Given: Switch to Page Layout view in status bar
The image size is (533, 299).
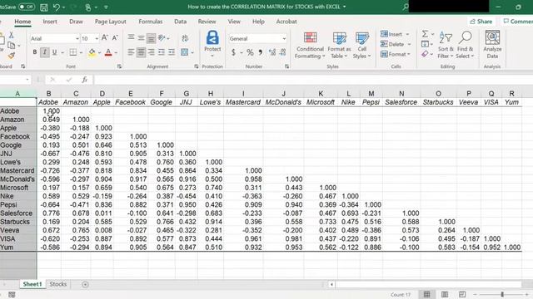Looking at the screenshot, I should tap(445, 294).
